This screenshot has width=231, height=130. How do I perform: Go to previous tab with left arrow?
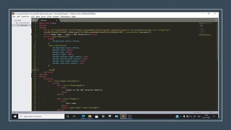coord(34,20)
